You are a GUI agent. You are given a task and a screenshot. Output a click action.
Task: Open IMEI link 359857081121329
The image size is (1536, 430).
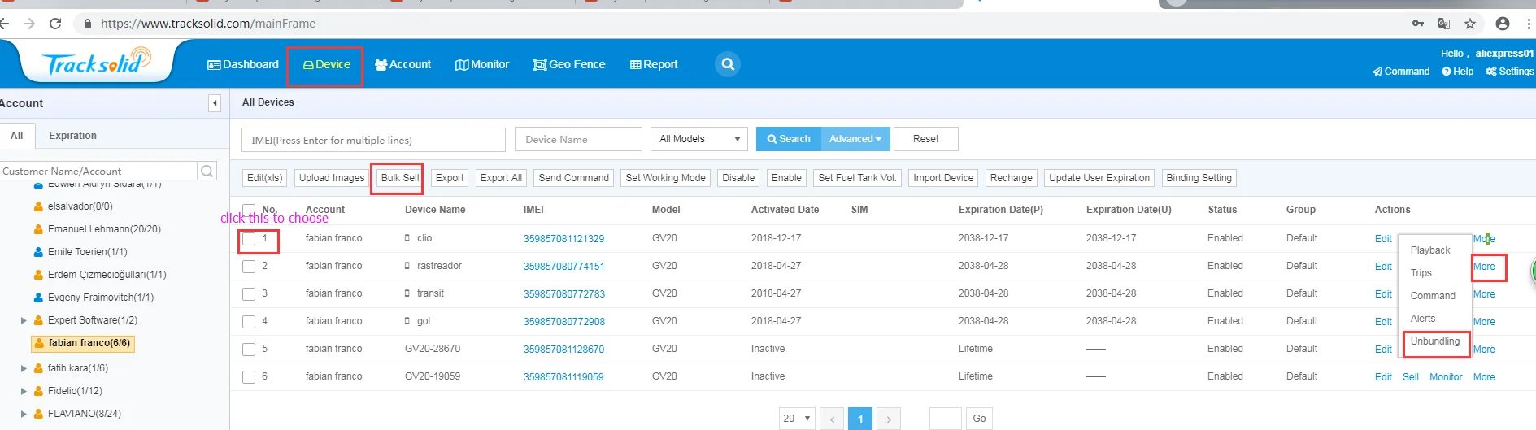click(563, 239)
